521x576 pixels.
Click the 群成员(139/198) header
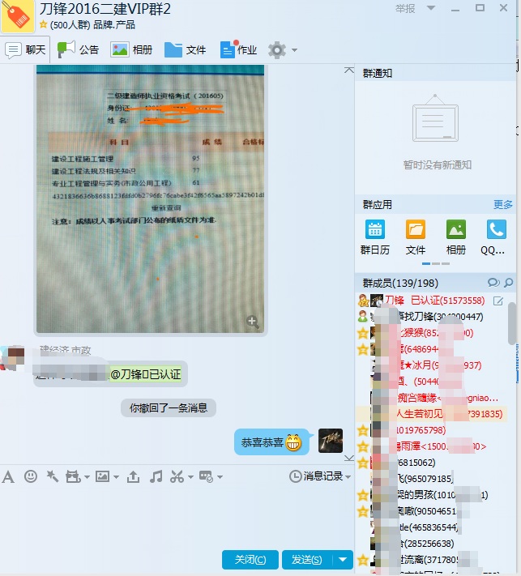click(400, 283)
